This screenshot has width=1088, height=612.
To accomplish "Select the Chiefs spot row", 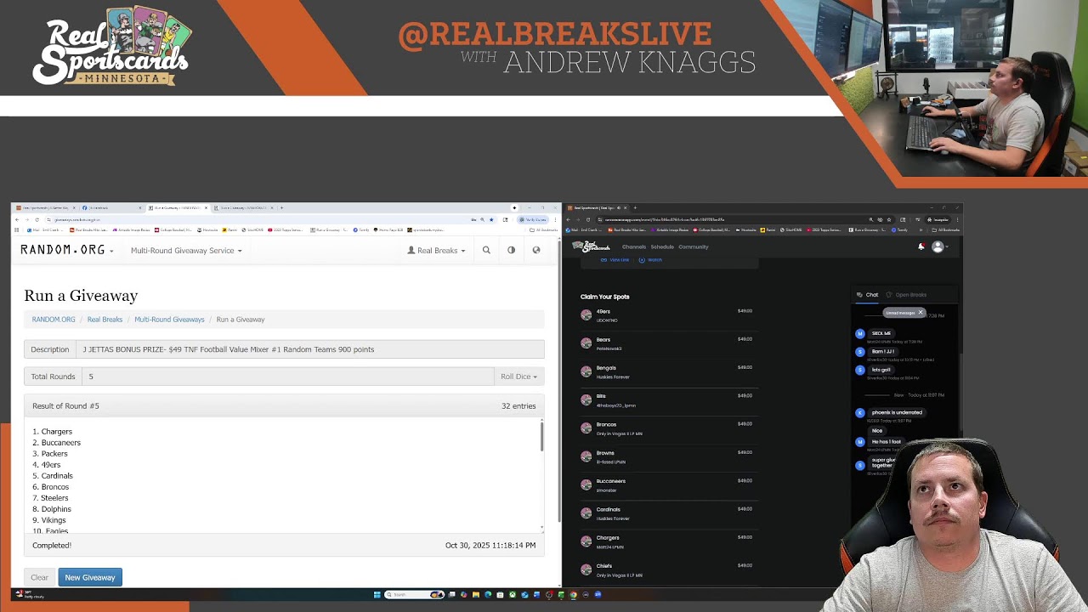I will 667,569.
